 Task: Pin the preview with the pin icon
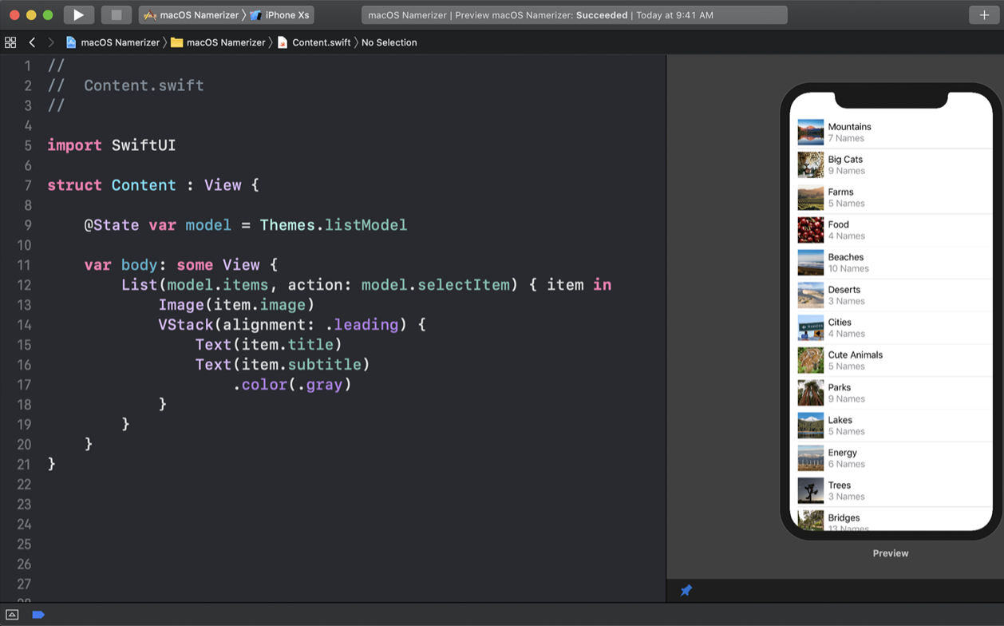coord(686,591)
